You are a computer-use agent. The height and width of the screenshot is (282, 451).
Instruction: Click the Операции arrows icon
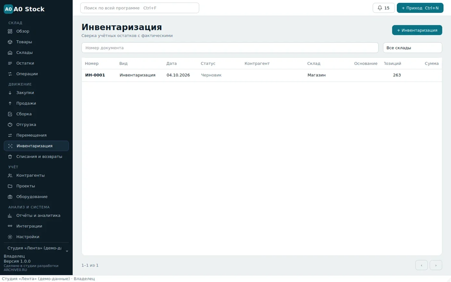[10, 74]
